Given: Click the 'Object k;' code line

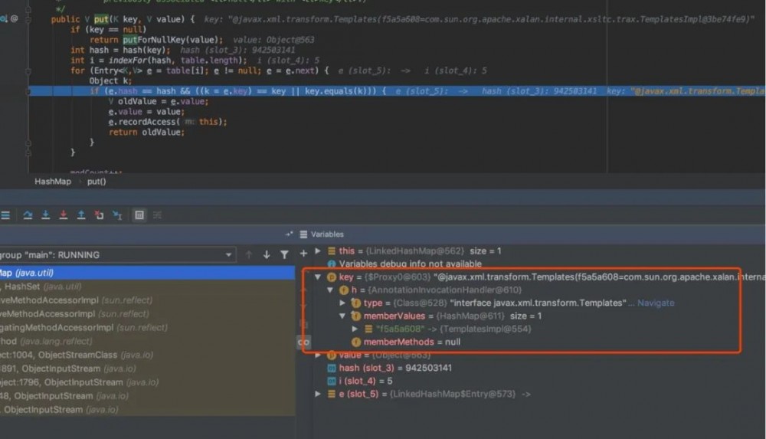Looking at the screenshot, I should [110, 80].
